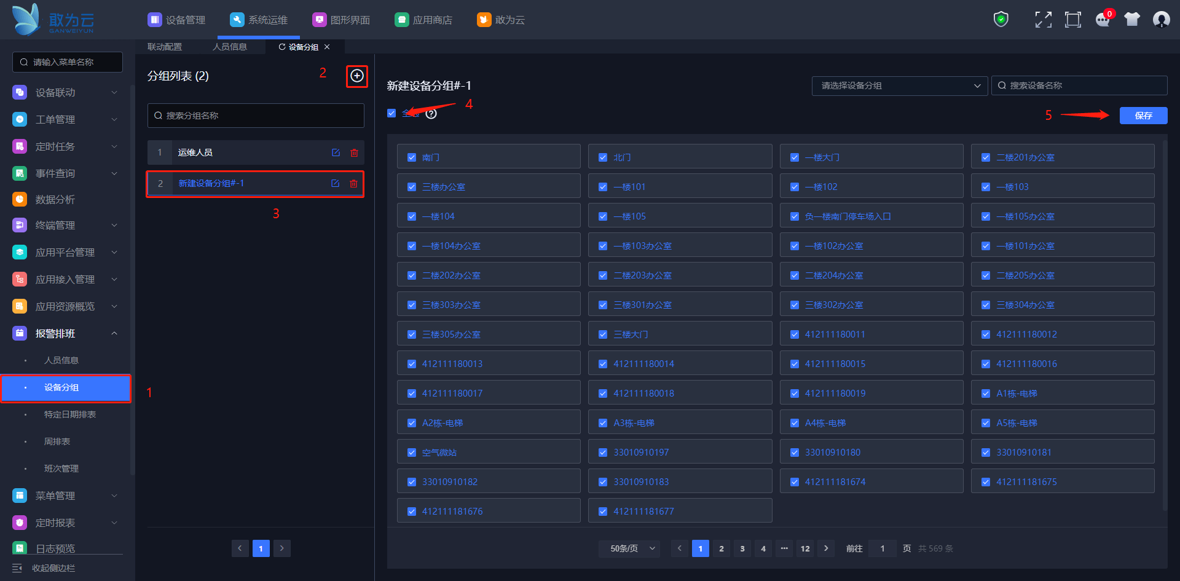Click edit icon for 运维人员 group
The height and width of the screenshot is (581, 1180).
336,152
